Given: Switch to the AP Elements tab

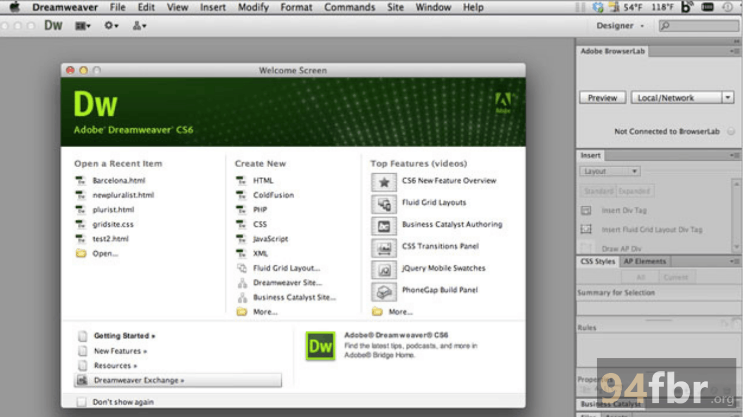Looking at the screenshot, I should (645, 261).
